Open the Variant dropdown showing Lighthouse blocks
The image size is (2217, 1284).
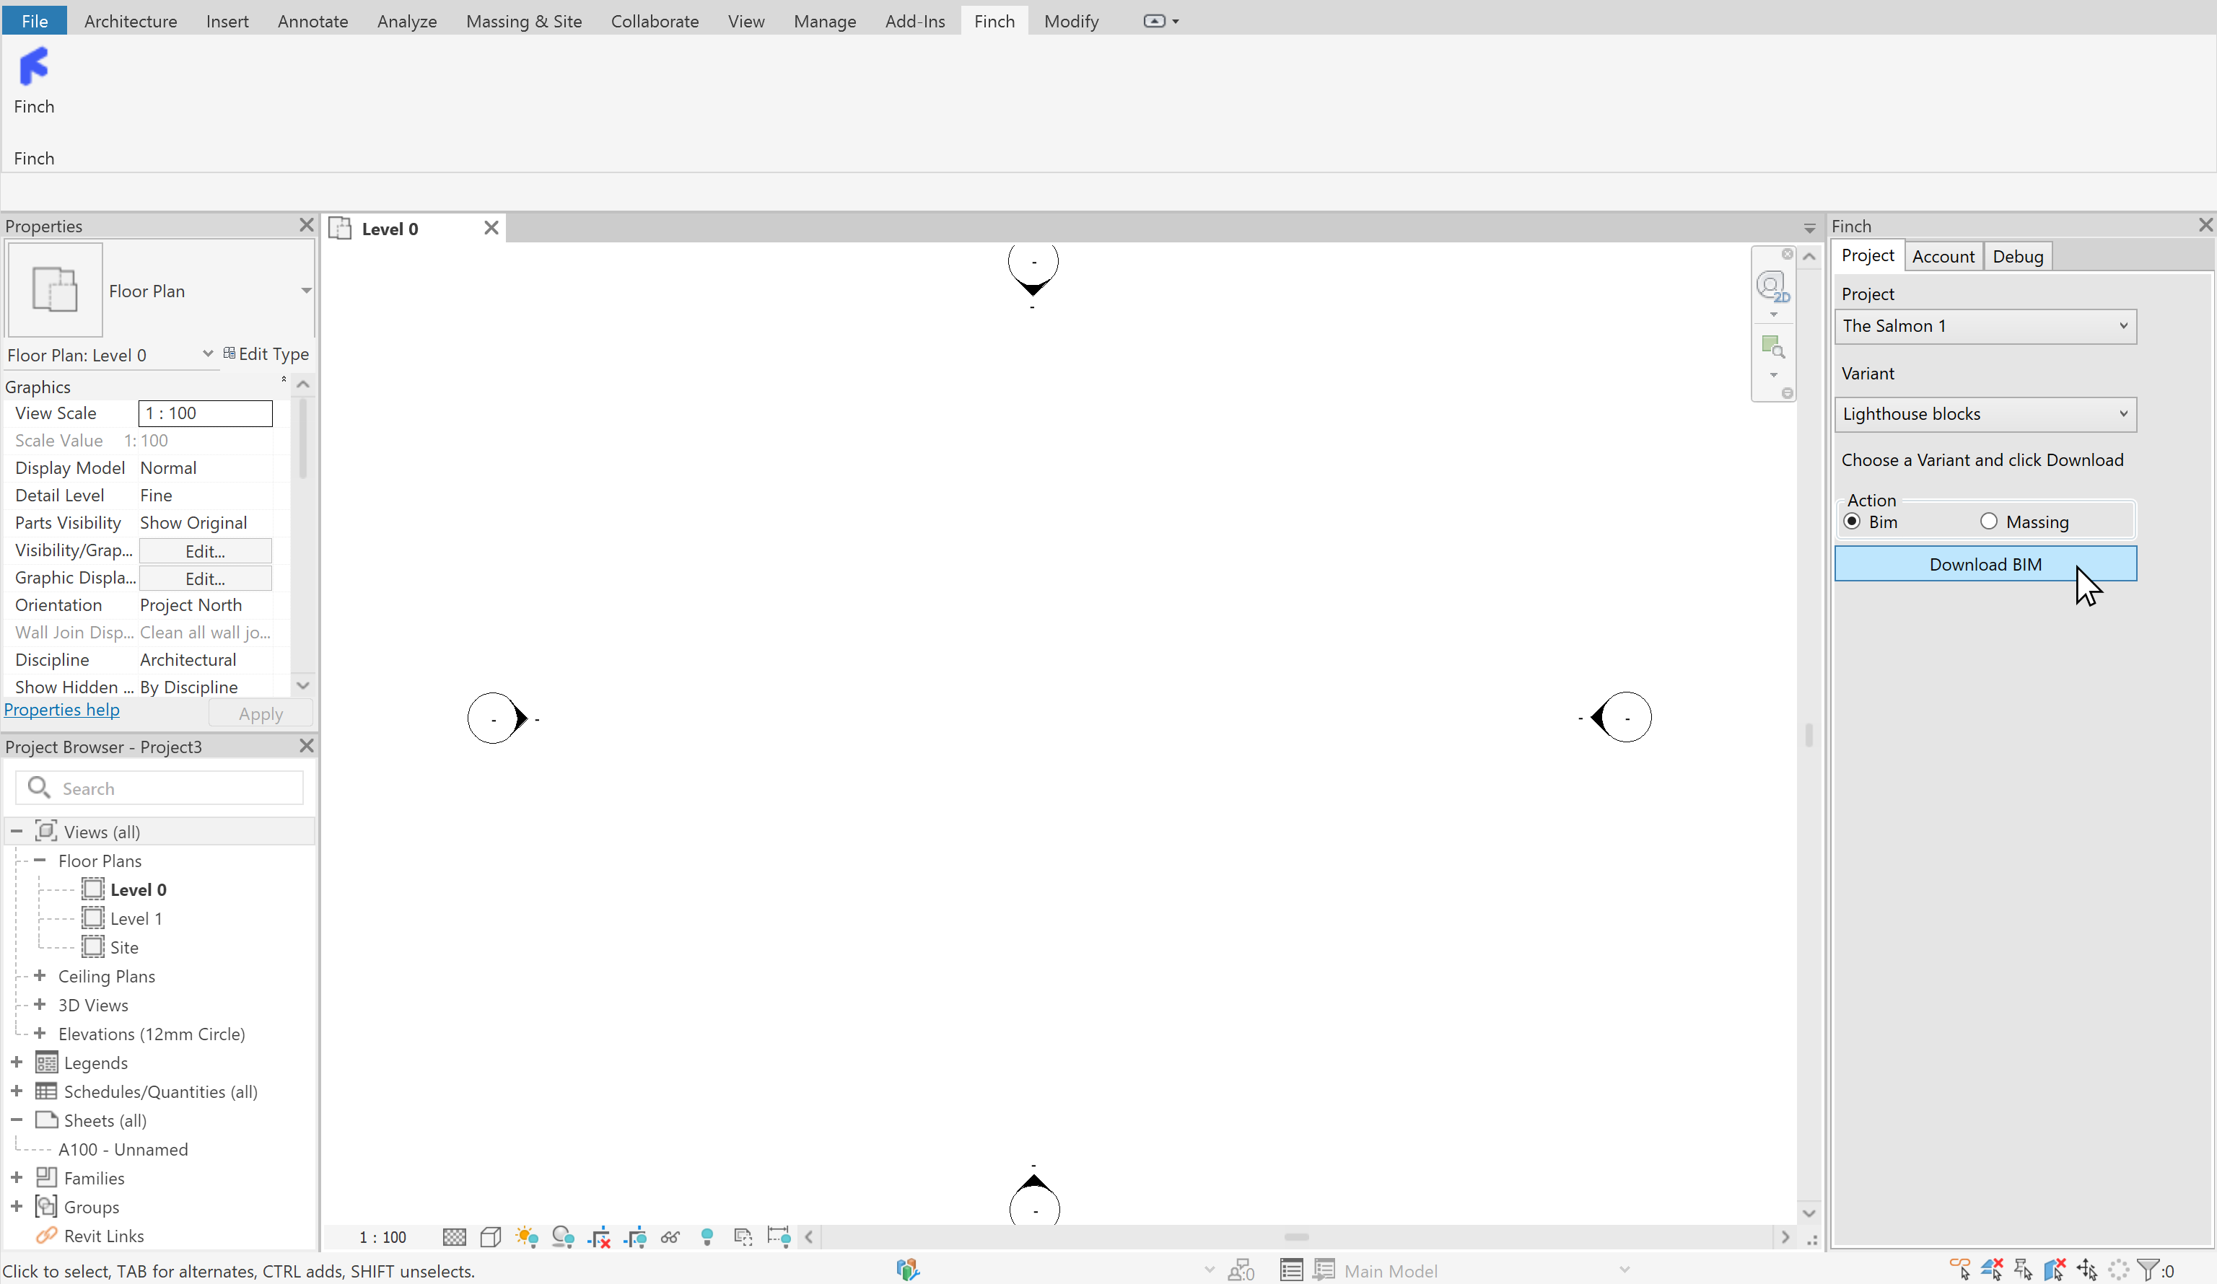pos(1985,414)
